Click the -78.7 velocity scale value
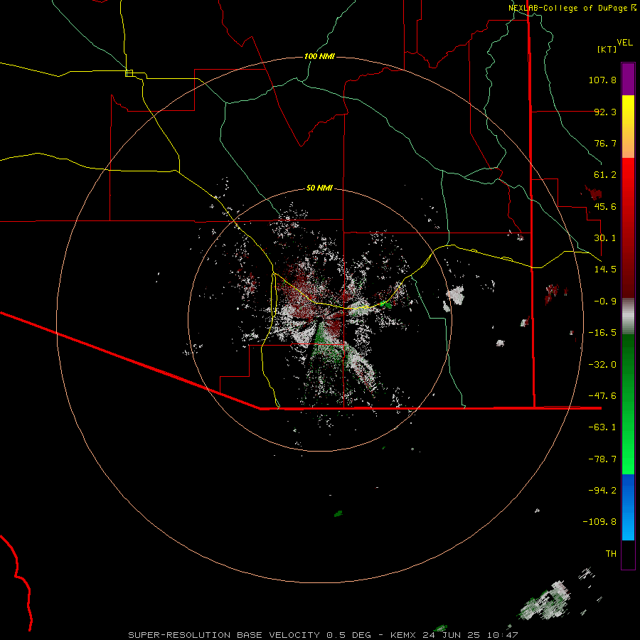This screenshot has height=640, width=640. [x=602, y=459]
